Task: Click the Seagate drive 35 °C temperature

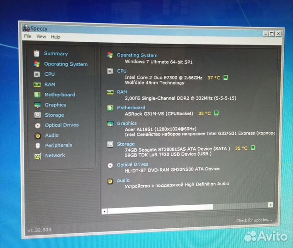Action: (241, 148)
